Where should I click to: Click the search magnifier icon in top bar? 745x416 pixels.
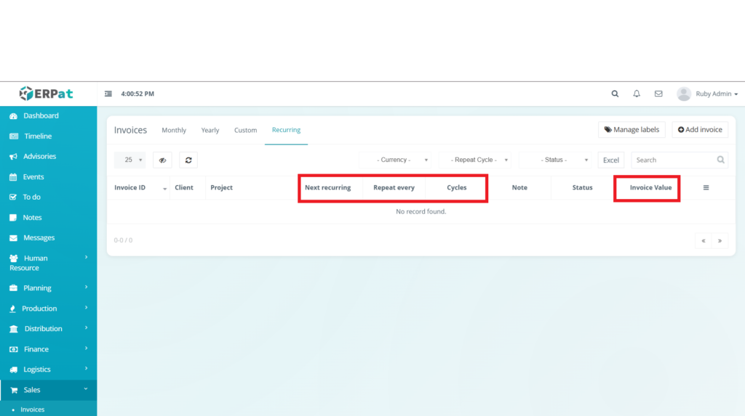point(615,94)
